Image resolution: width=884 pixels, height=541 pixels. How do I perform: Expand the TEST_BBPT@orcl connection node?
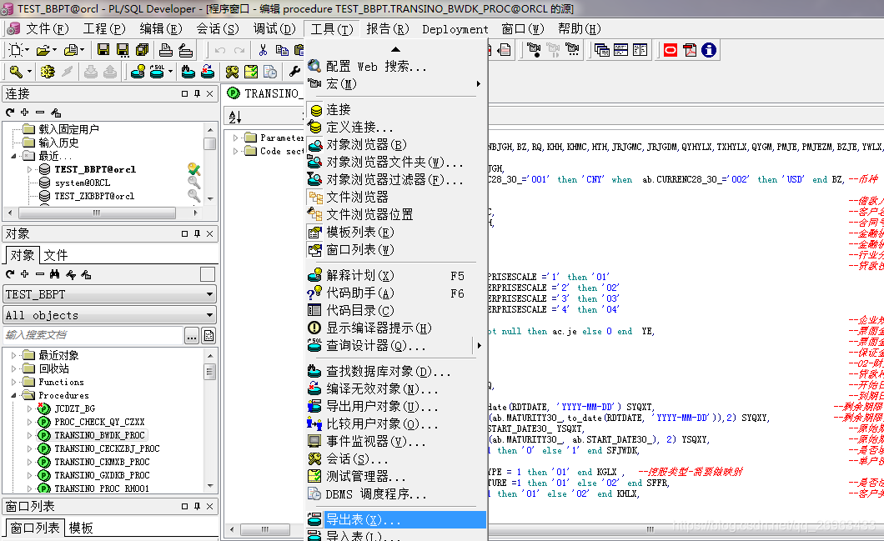coord(29,169)
